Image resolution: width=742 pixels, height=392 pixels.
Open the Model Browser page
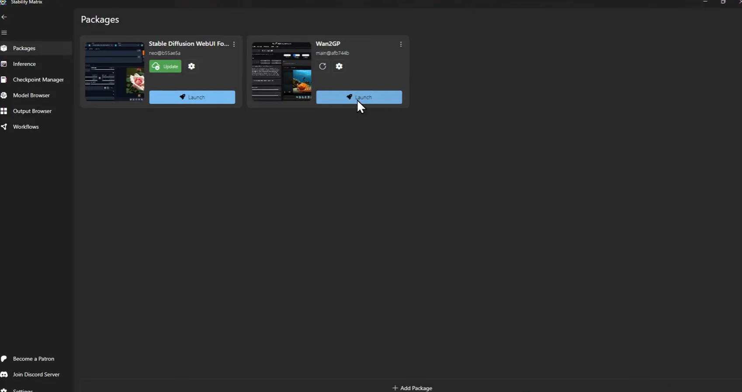click(x=36, y=95)
